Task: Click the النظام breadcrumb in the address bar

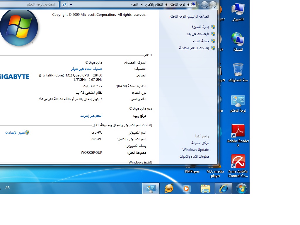Action: 135,4
